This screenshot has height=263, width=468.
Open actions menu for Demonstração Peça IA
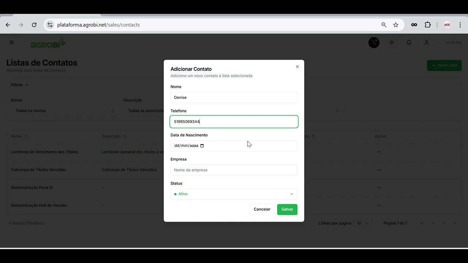pos(379,187)
